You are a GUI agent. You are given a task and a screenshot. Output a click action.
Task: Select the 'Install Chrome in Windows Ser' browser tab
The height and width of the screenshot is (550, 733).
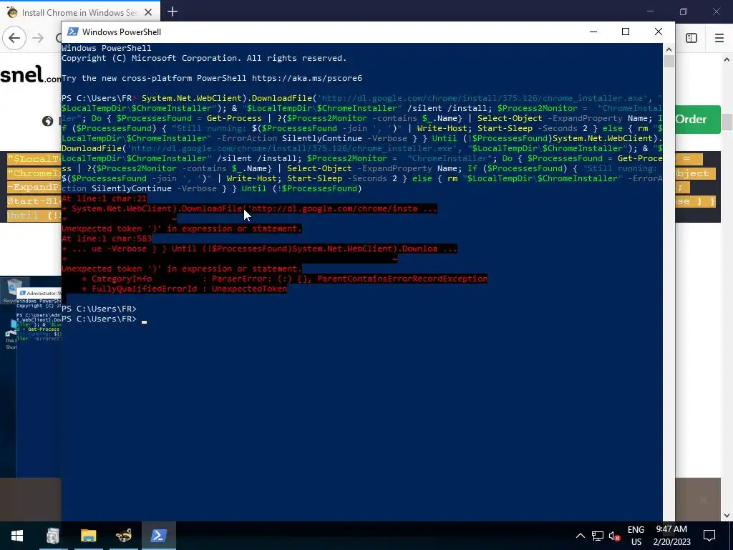click(79, 13)
